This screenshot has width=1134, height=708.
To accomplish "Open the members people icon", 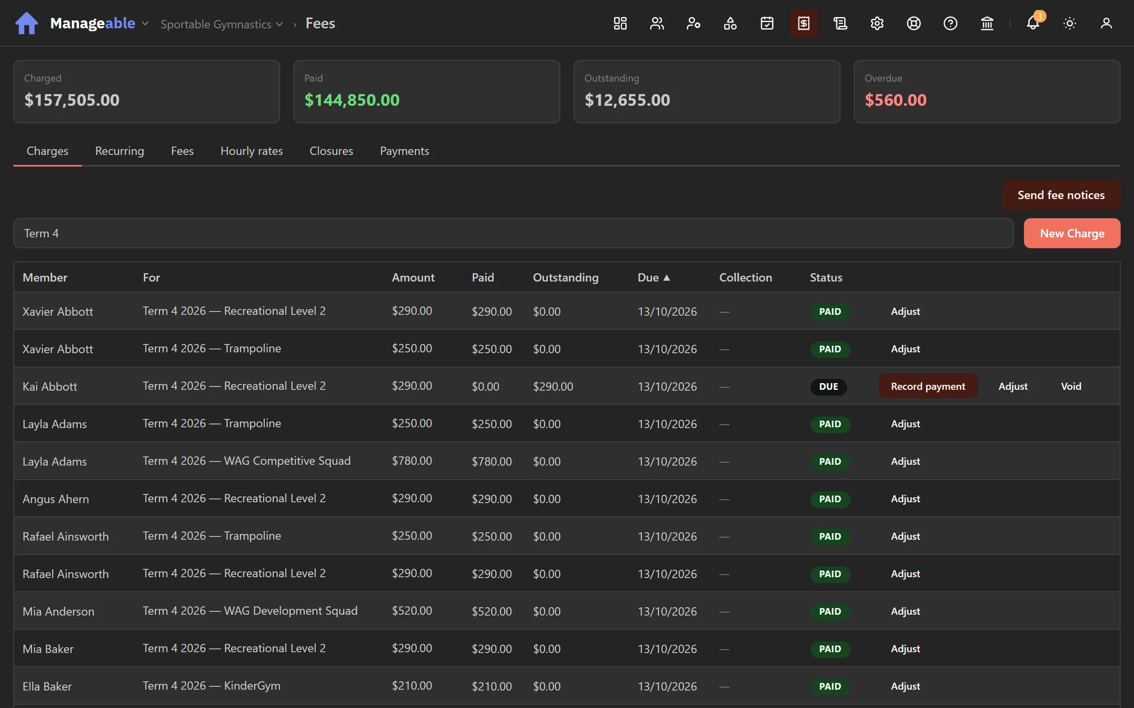I will 657,23.
